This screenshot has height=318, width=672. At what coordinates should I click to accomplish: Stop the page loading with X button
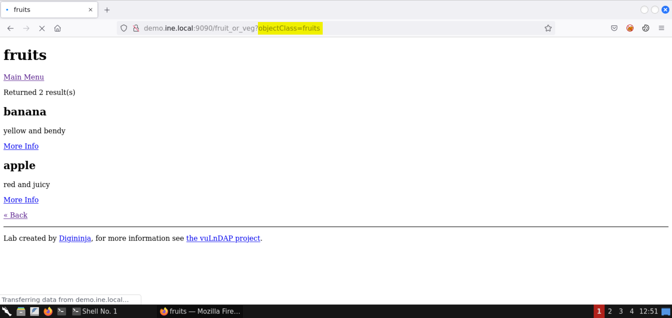click(42, 28)
